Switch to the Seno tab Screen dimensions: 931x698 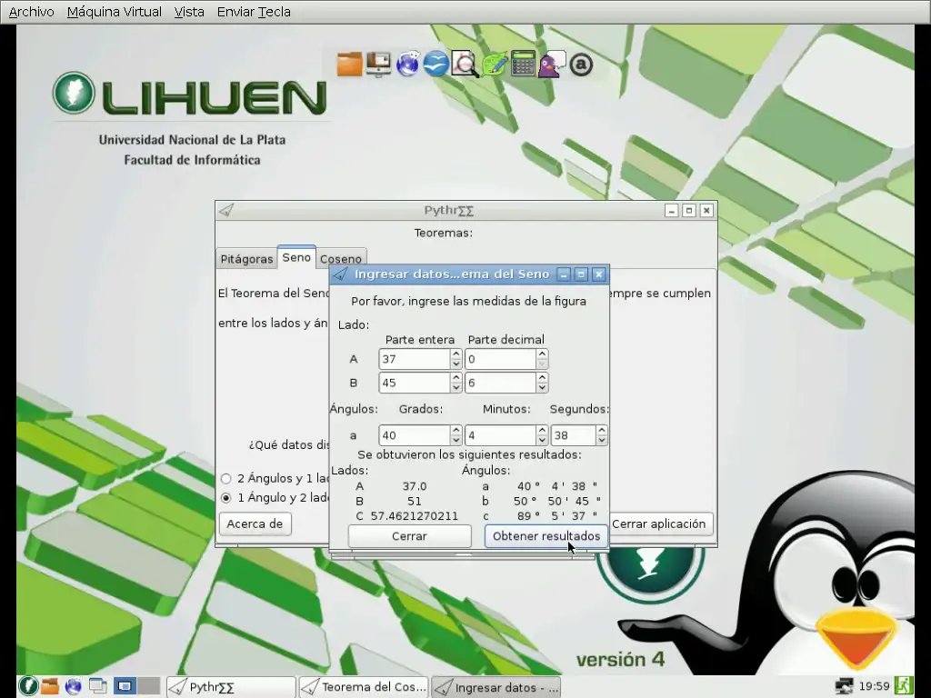point(296,257)
